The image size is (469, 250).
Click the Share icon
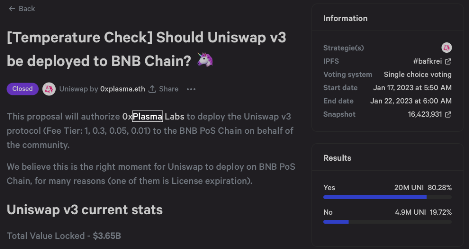pyautogui.click(x=153, y=89)
